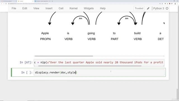179x101 pixels.
Task: Click the empty In [ ] cell prompt
Action: pos(27,72)
